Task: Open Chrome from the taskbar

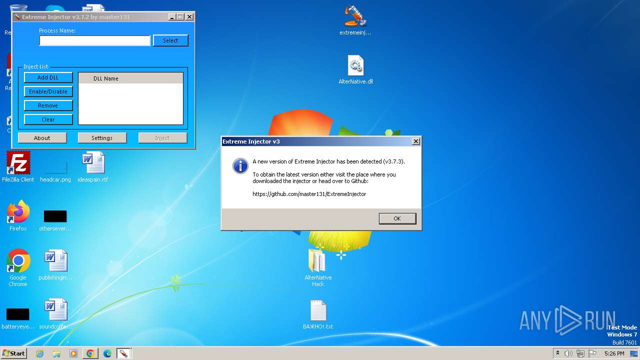Action: [x=90, y=353]
